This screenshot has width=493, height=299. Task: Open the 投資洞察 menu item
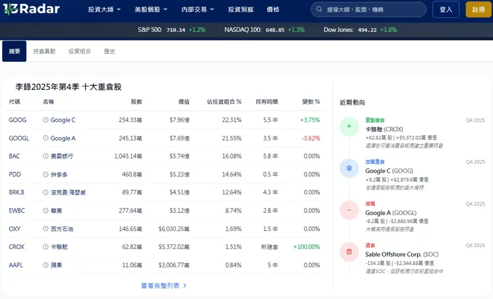point(241,9)
